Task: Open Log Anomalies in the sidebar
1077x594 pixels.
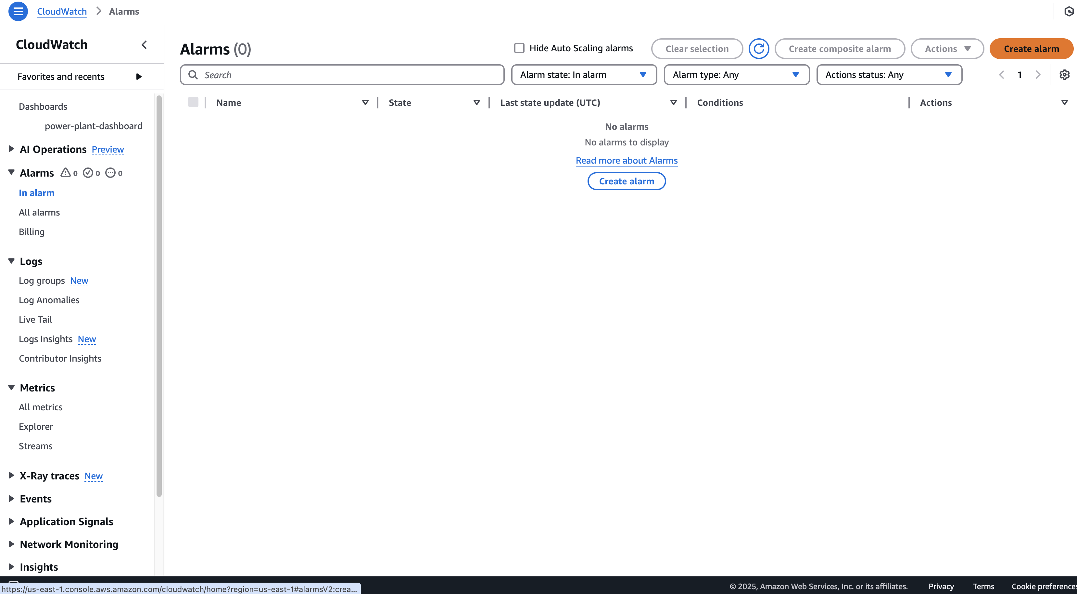Action: [49, 300]
